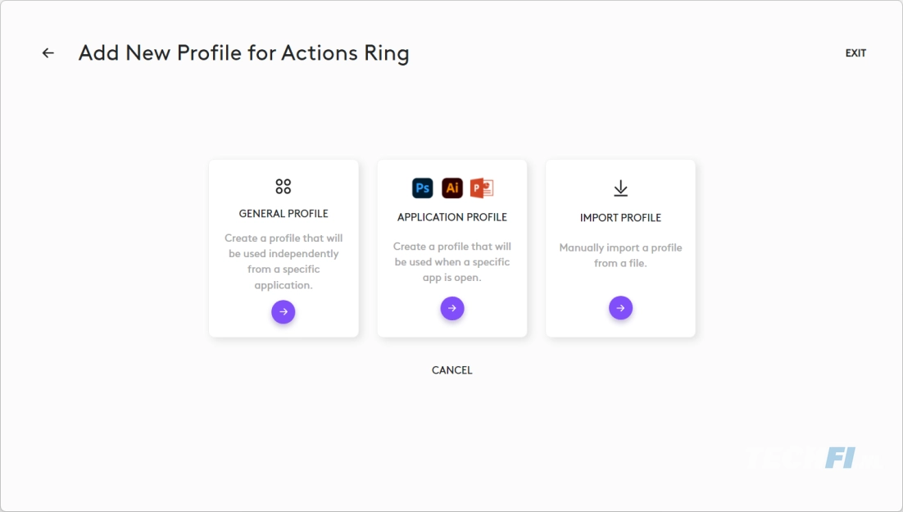Click the Photoshop app icon
Image resolution: width=903 pixels, height=512 pixels.
pyautogui.click(x=422, y=188)
